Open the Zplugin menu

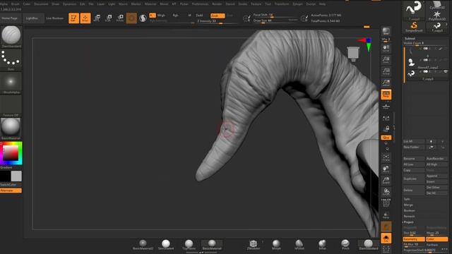[297, 4]
